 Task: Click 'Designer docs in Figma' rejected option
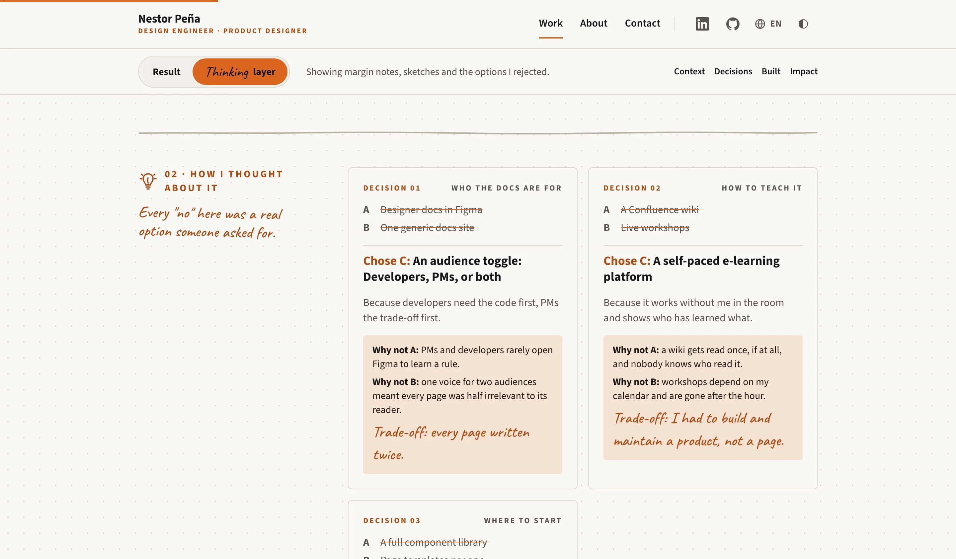pos(431,209)
